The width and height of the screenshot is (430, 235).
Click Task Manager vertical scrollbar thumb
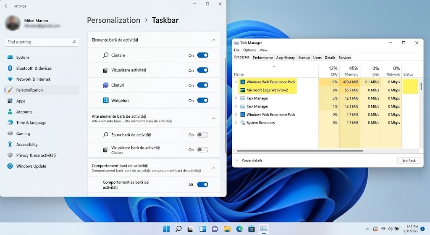click(421, 86)
